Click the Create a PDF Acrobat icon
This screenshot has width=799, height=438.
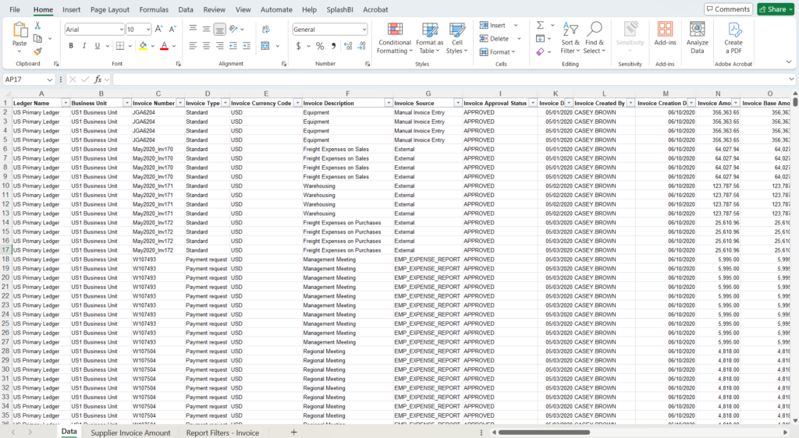(x=733, y=39)
